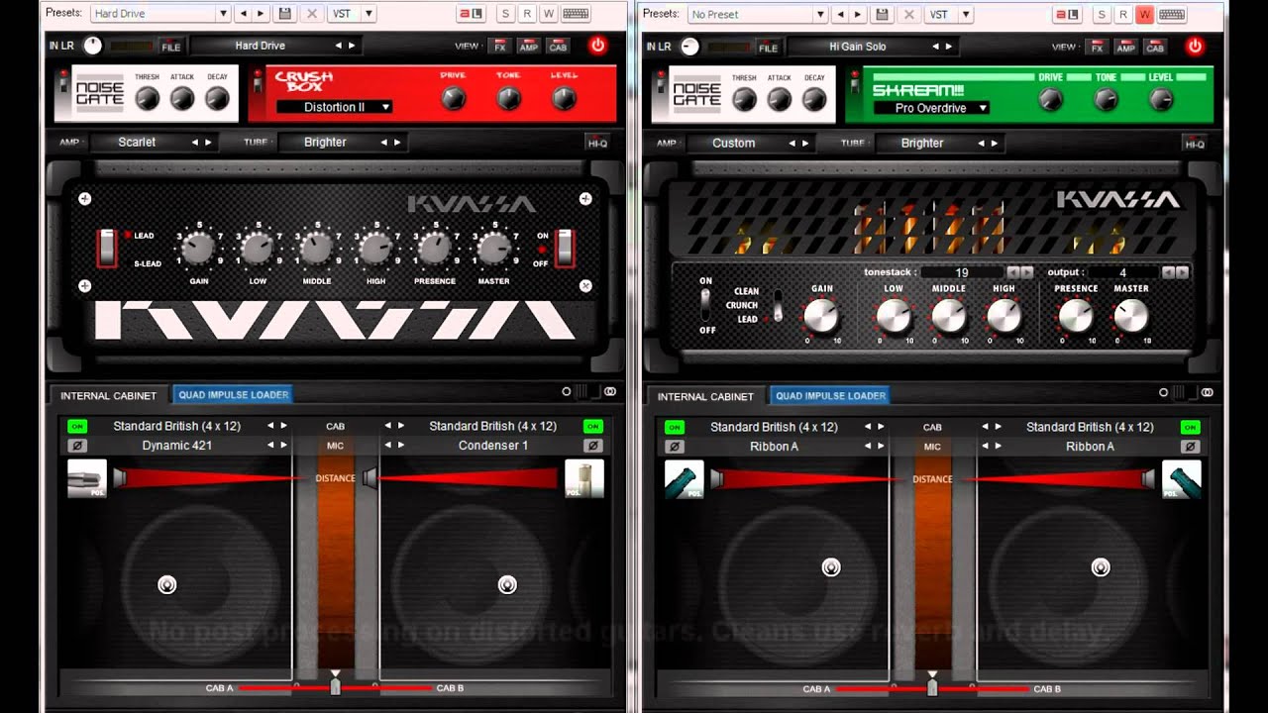Open VST menu arrow in left host bar
Viewport: 1268px width, 713px height.
[x=369, y=14]
